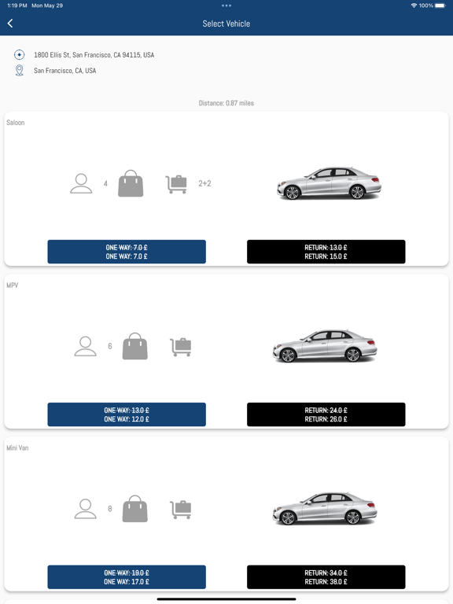Tap the Saloon luggage count 2+2
Image resolution: width=453 pixels, height=604 pixels.
click(204, 183)
